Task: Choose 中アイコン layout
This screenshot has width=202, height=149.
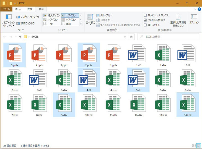Action: [50, 20]
